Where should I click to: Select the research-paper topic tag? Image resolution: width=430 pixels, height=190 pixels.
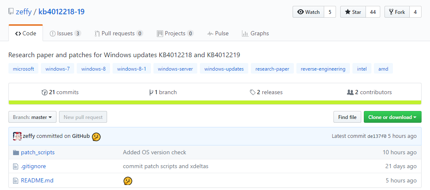[x=272, y=69]
